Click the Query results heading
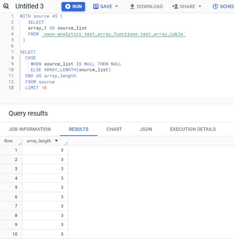 point(28,113)
